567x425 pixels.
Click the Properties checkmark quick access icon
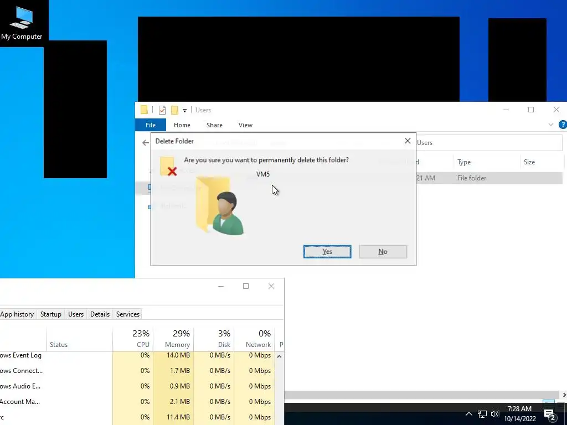162,110
